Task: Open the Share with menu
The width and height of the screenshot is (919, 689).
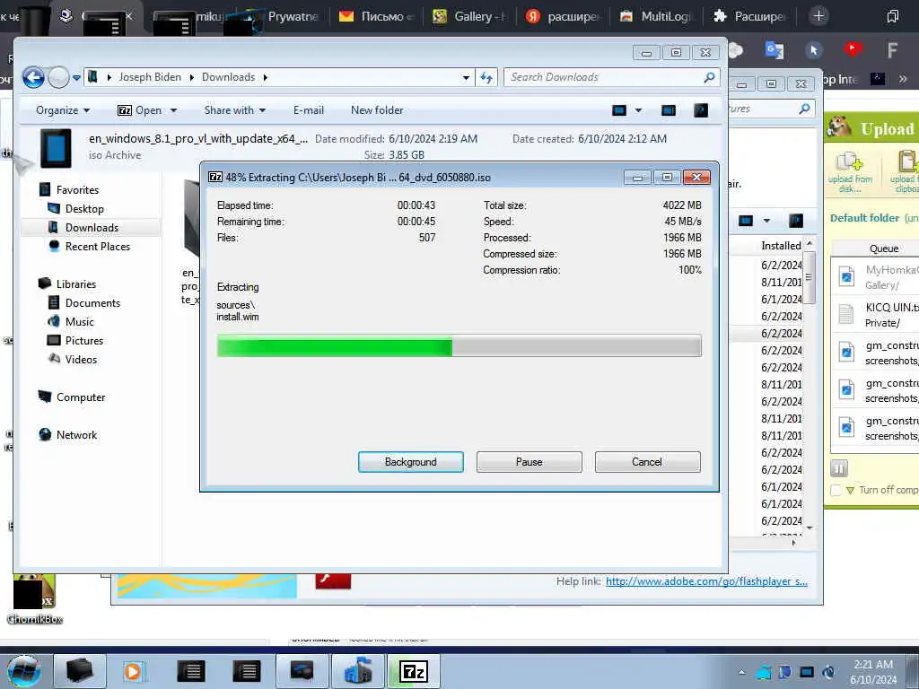Action: click(x=234, y=110)
